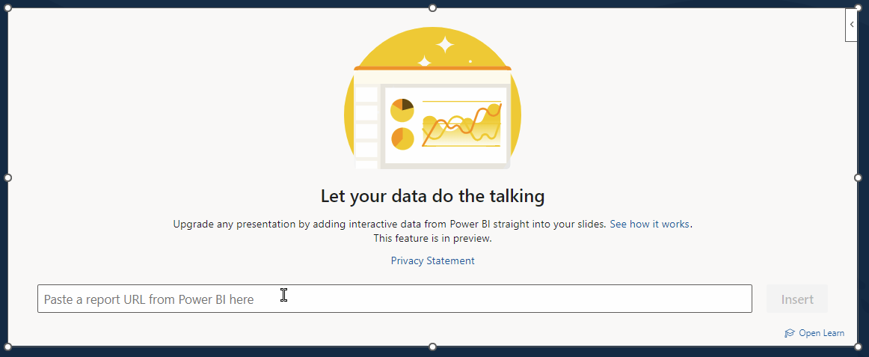
Task: Open the See how it works link
Action: (x=650, y=224)
